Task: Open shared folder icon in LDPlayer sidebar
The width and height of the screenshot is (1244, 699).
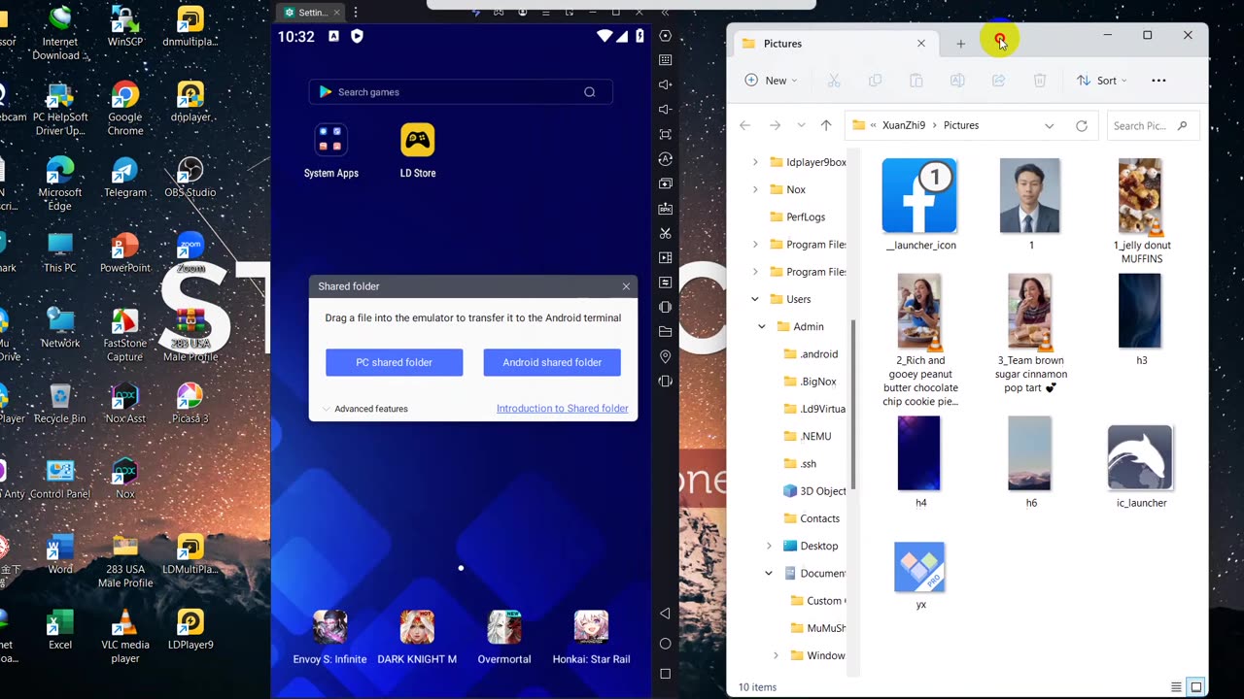Action: [666, 332]
